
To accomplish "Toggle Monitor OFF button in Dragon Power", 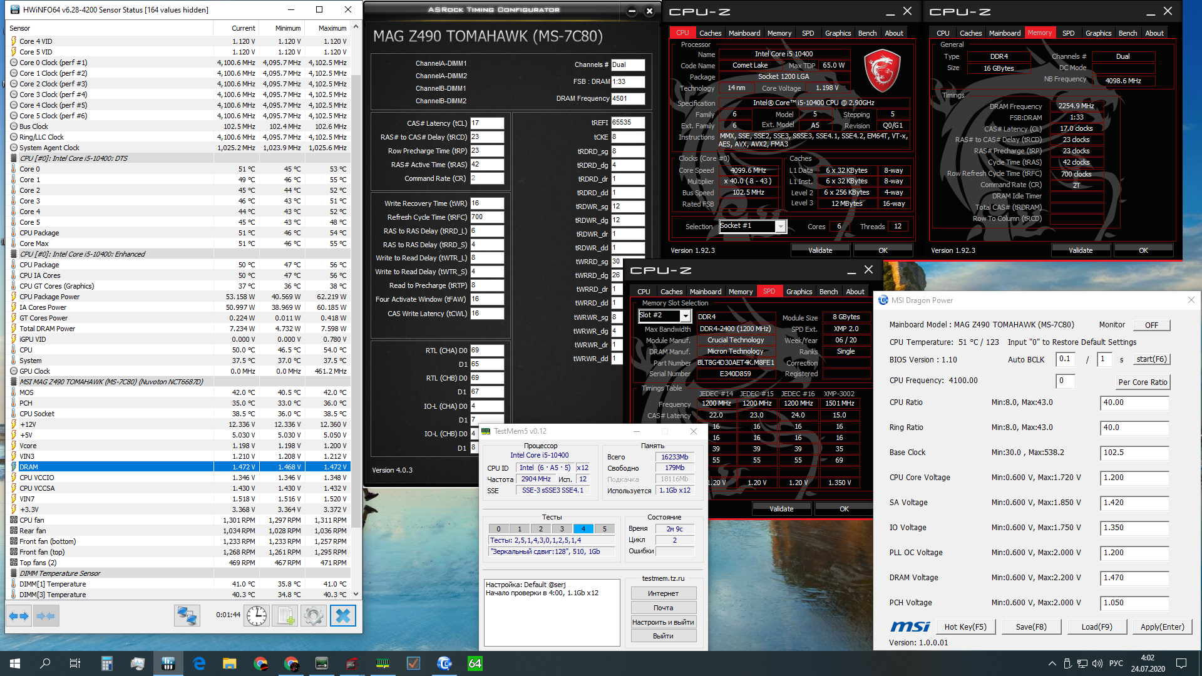I will coord(1151,325).
